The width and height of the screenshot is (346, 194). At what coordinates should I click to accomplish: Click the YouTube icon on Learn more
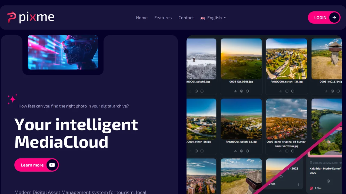click(x=52, y=165)
